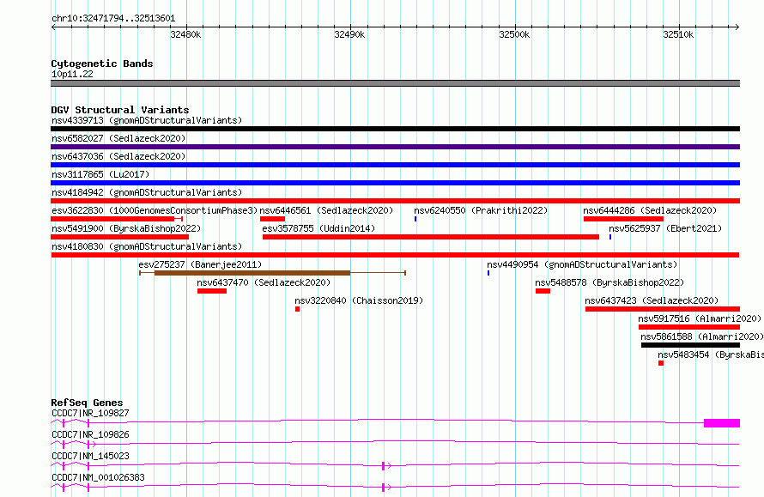Click the black bar under nsv5861588
The height and width of the screenshot is (497, 764).
pos(690,345)
